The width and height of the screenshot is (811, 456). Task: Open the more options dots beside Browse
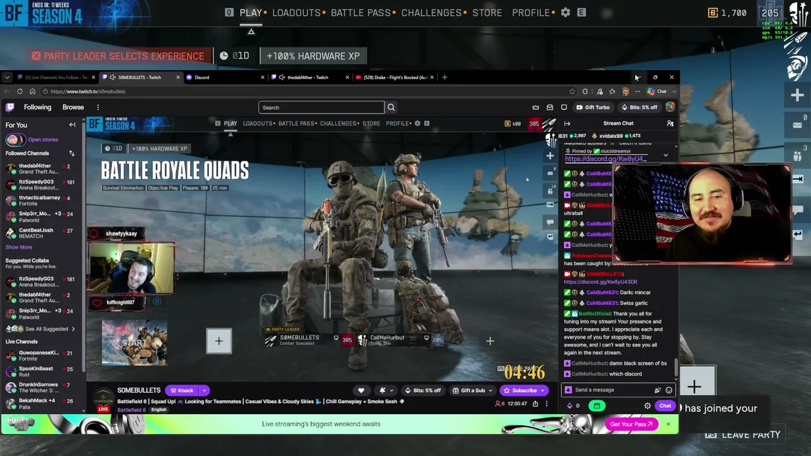98,107
